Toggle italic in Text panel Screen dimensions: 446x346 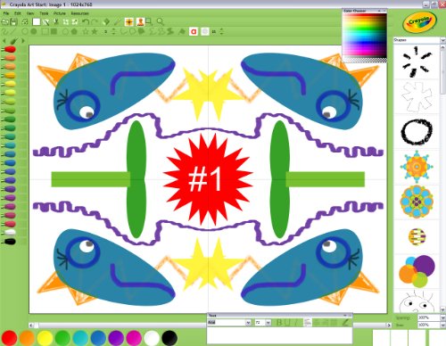pos(296,322)
